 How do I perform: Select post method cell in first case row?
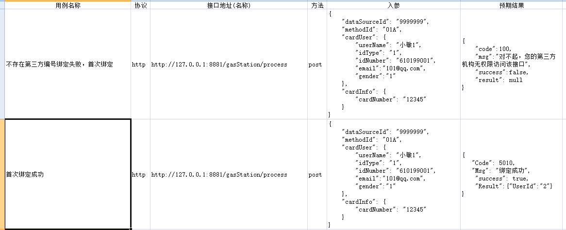[x=317, y=64]
